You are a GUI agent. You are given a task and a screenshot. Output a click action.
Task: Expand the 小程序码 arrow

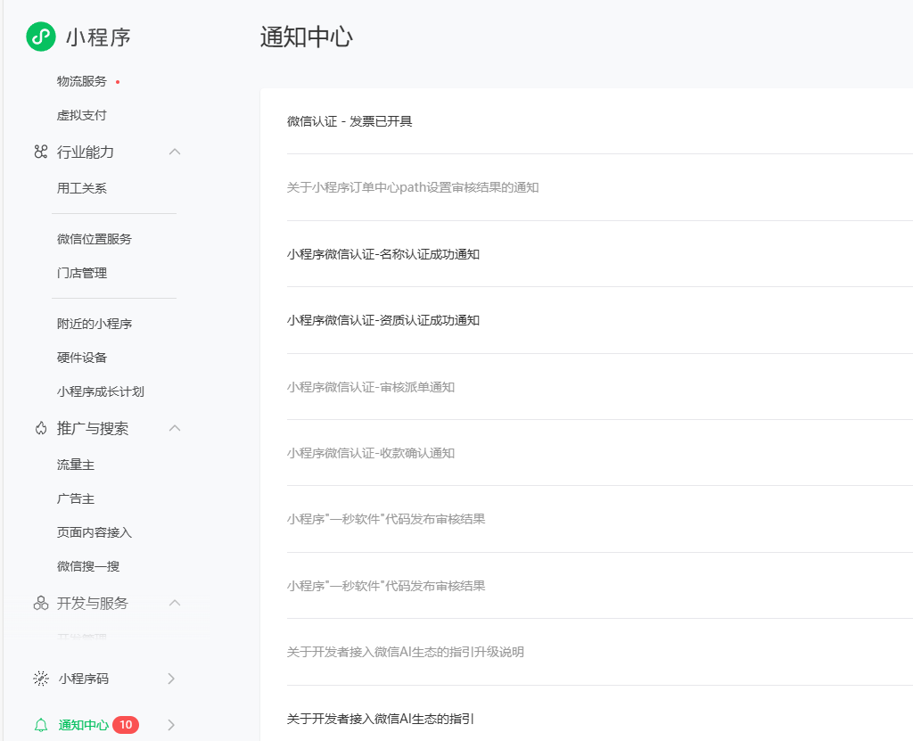(x=171, y=678)
